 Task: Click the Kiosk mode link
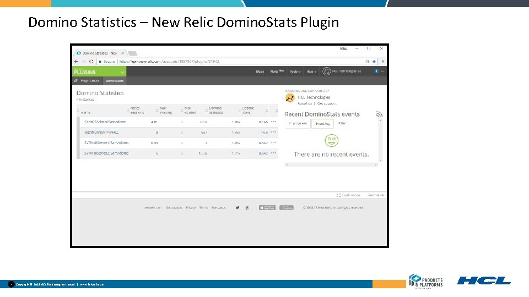(x=351, y=195)
